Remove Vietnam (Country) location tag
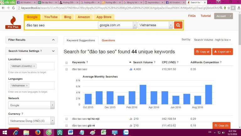 (34, 66)
